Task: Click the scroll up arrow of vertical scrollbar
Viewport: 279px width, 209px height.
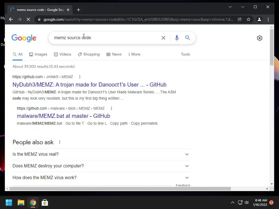Action: [x=272, y=27]
